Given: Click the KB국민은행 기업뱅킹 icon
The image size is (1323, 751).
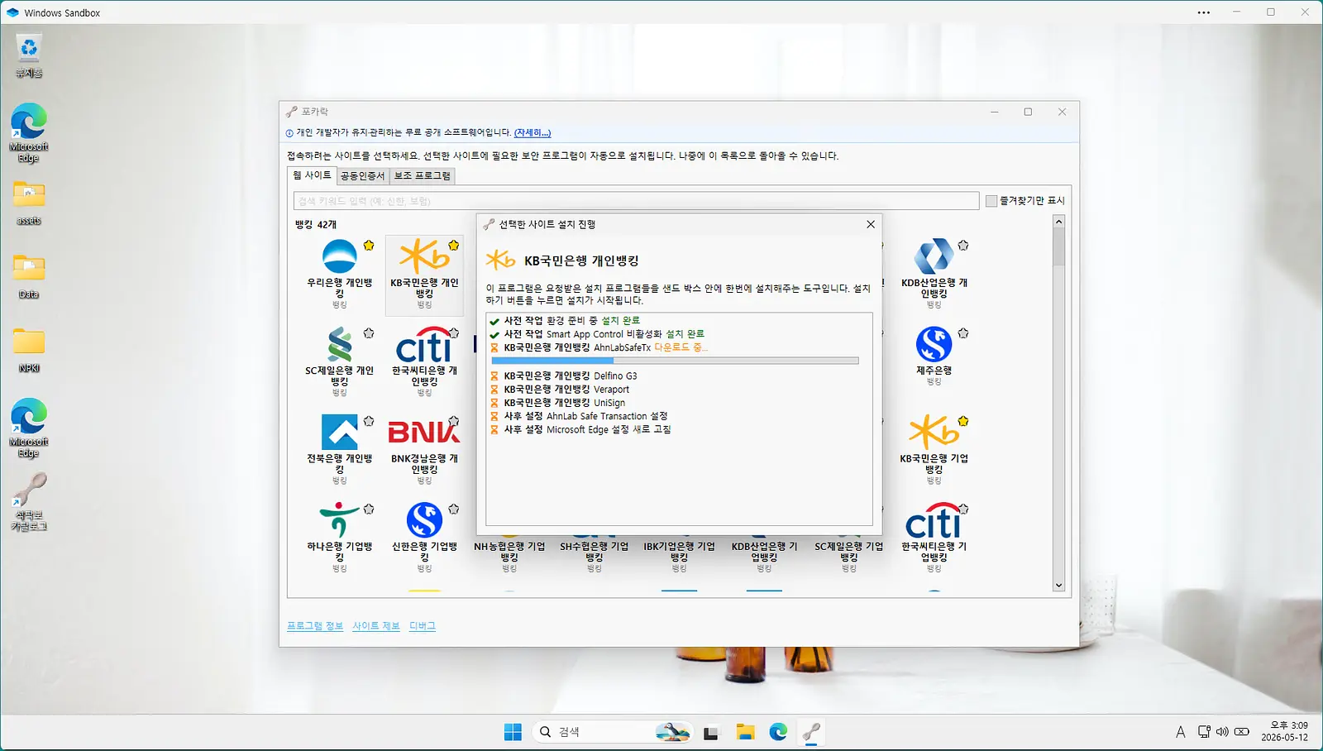Looking at the screenshot, I should coord(934,432).
